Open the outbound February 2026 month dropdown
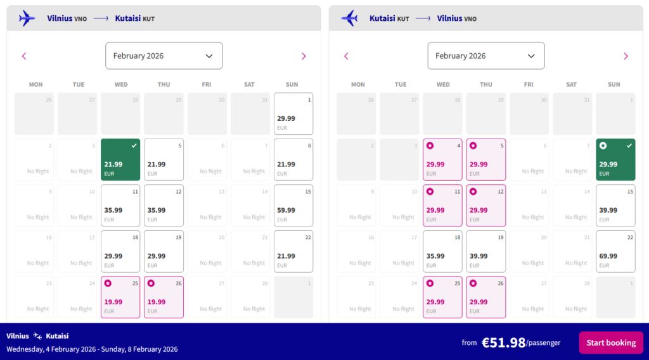The image size is (649, 360). [x=164, y=56]
